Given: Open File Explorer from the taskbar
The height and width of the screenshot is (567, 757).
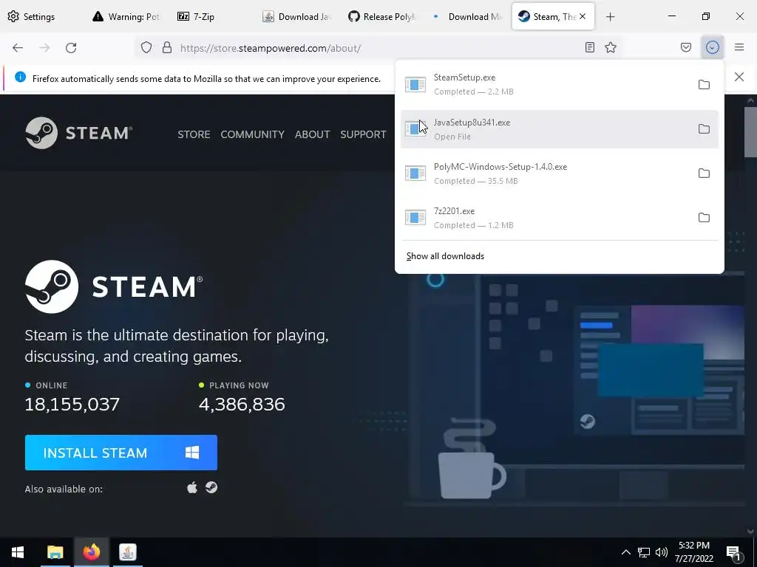Looking at the screenshot, I should (55, 552).
